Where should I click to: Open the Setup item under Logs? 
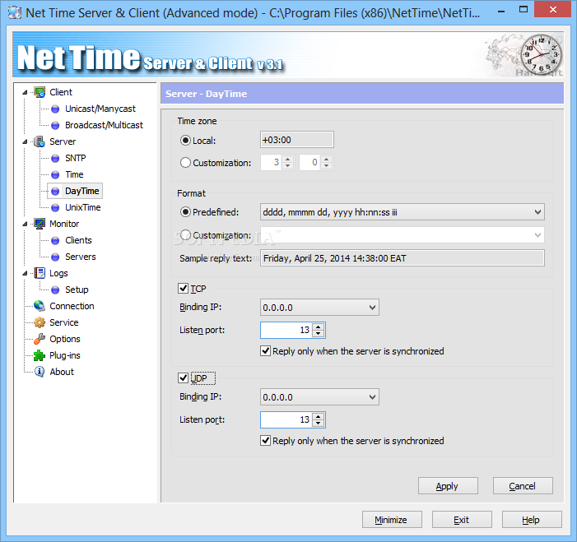click(77, 290)
